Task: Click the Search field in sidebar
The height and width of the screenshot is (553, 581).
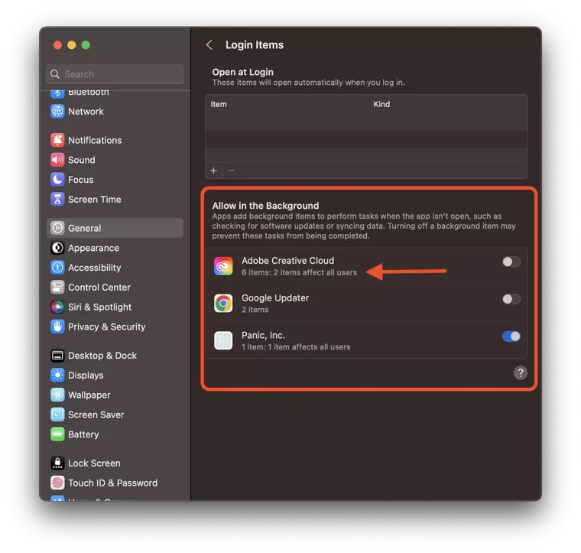Action: point(115,74)
